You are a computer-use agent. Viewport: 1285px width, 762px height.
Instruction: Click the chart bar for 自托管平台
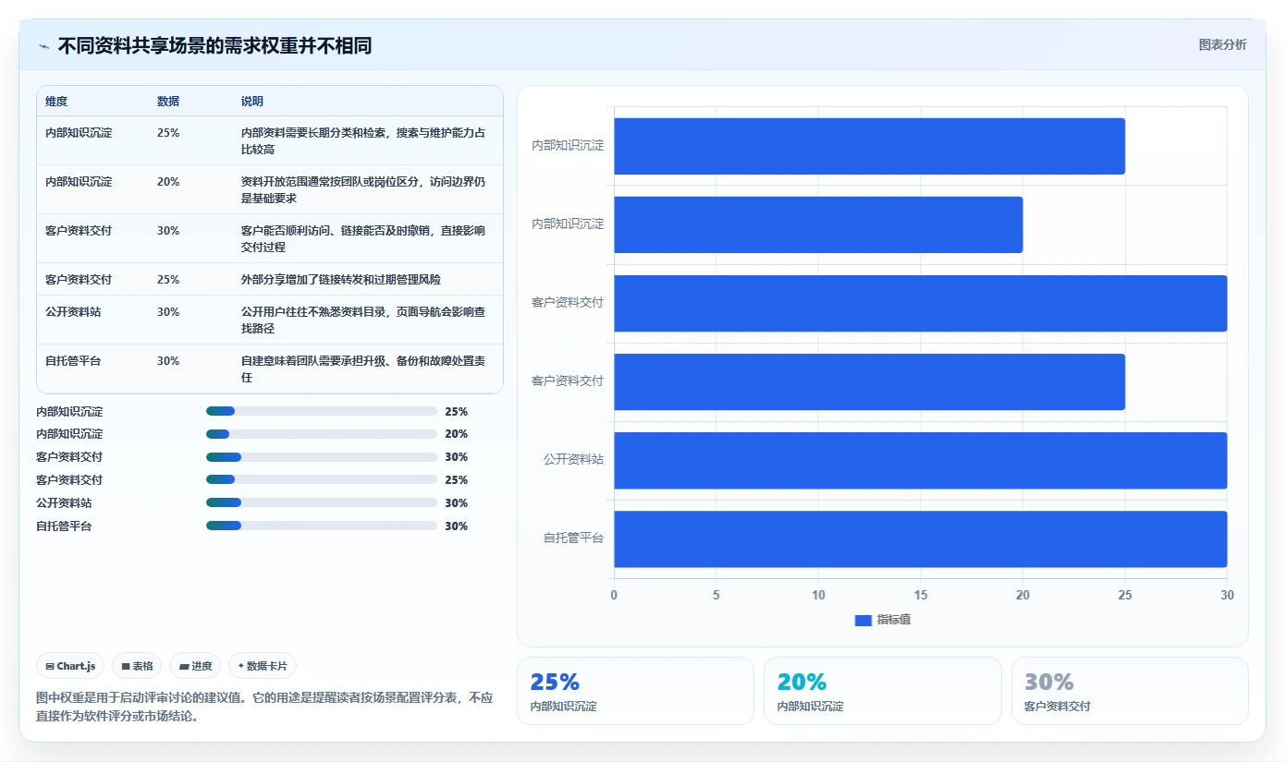pyautogui.click(x=921, y=539)
